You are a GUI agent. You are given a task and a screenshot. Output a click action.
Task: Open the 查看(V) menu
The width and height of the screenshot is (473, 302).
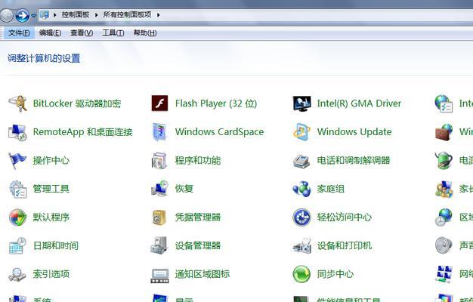(x=82, y=33)
